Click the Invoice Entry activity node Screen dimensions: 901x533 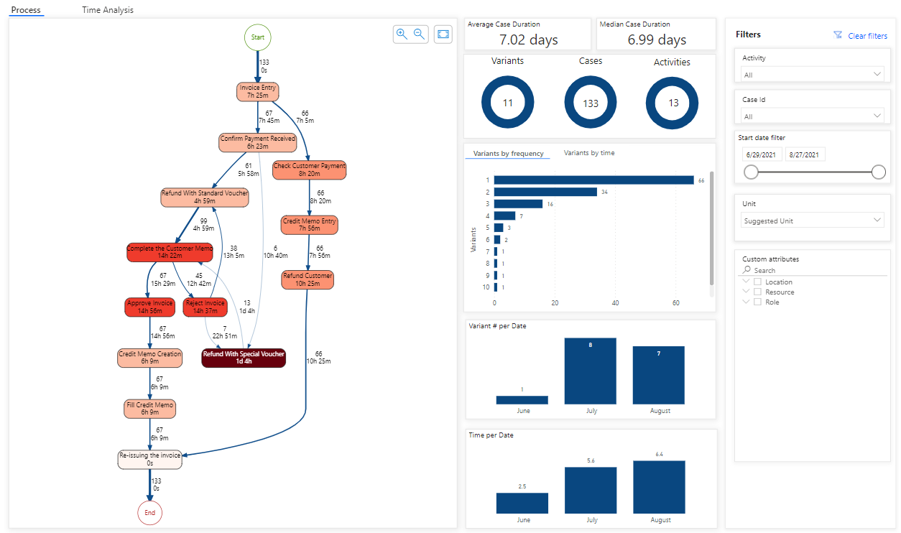tap(257, 91)
